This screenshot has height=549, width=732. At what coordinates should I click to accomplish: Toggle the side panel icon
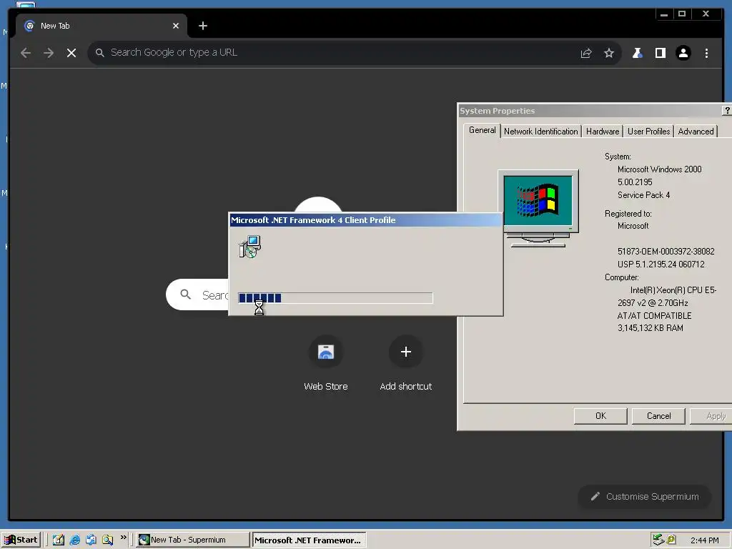pyautogui.click(x=660, y=53)
